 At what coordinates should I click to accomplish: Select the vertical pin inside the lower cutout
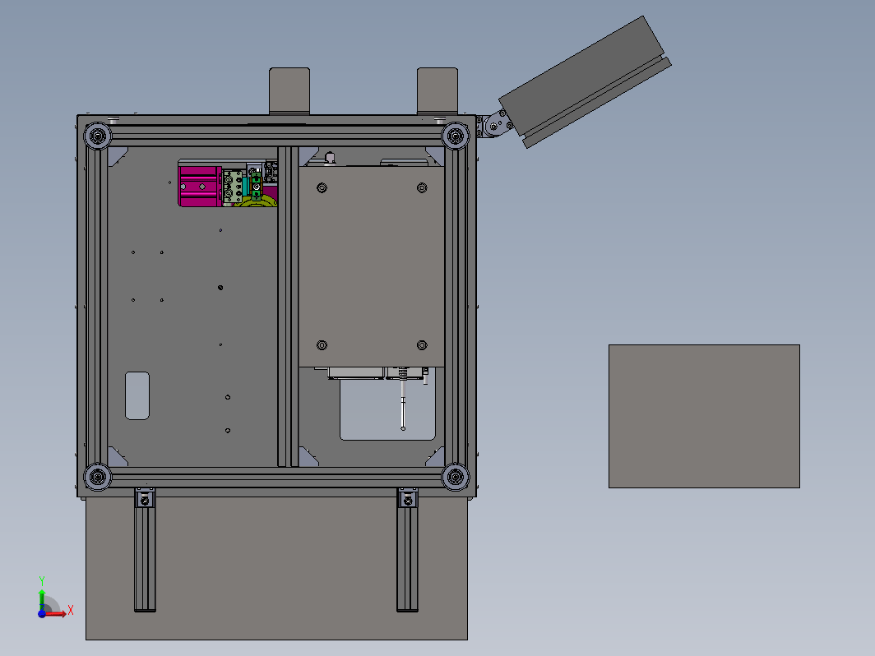403,404
